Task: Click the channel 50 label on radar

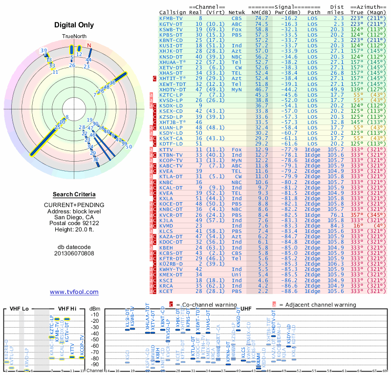Action: point(129,147)
